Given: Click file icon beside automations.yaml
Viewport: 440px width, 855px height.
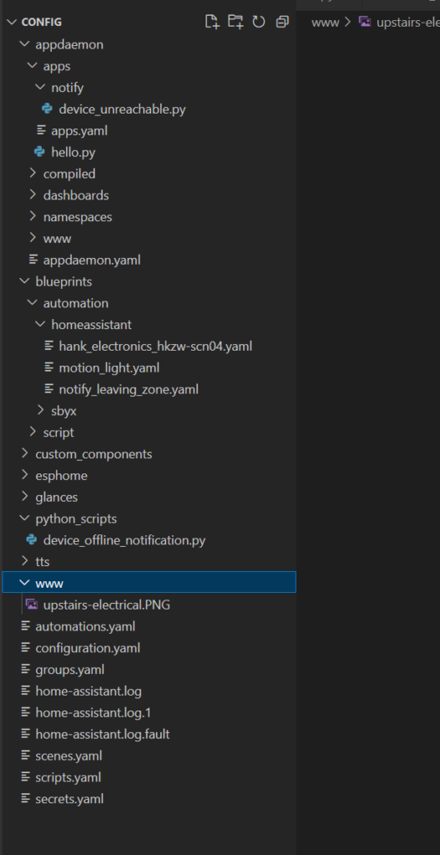Looking at the screenshot, I should tap(25, 626).
